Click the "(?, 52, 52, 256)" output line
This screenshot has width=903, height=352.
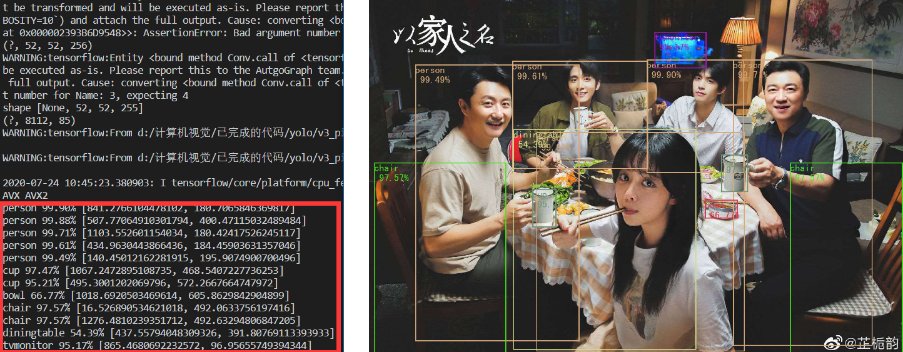(48, 46)
